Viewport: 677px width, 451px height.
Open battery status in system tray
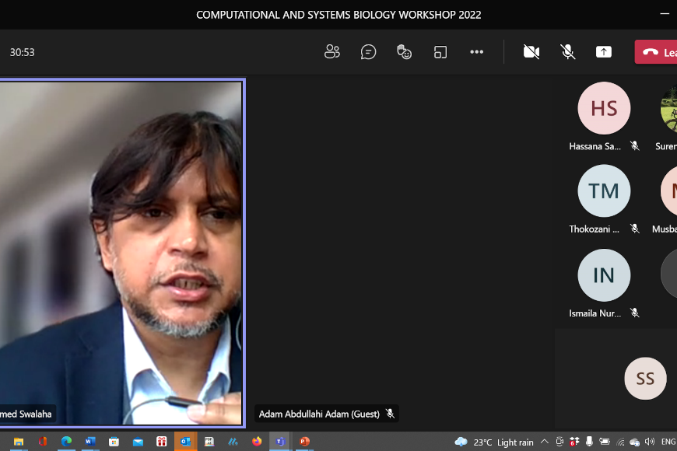(605, 442)
